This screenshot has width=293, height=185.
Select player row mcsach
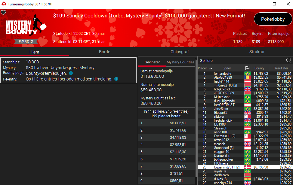click(x=245, y=144)
